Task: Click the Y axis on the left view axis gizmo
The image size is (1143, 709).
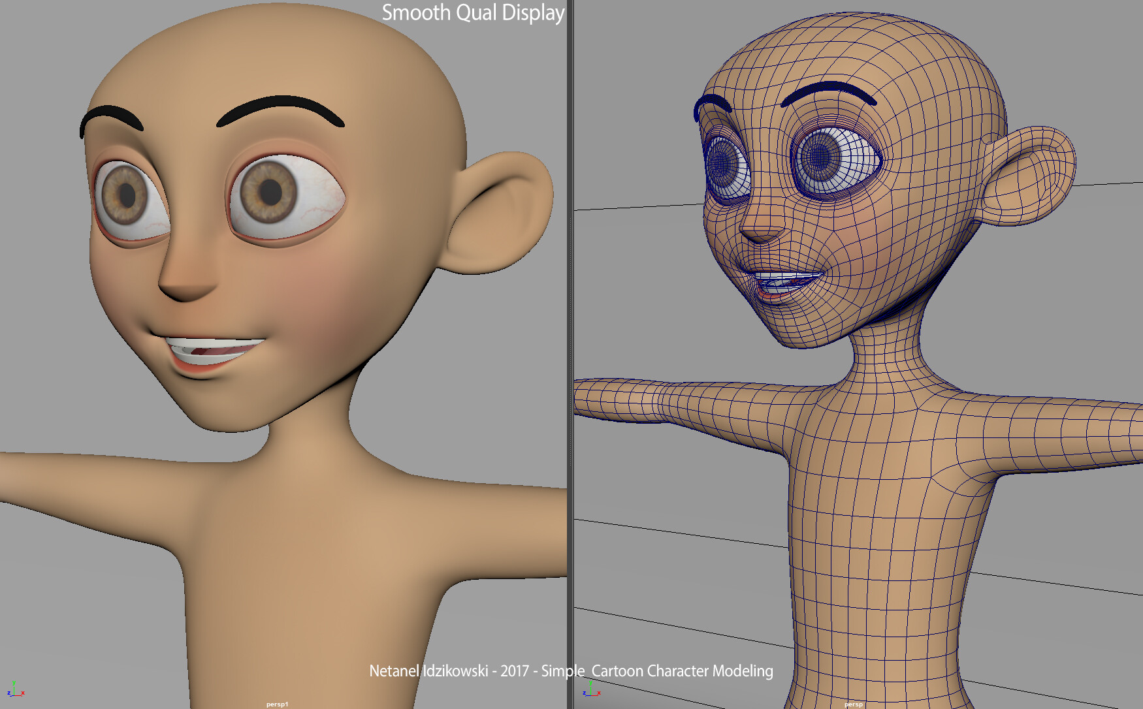Action: [14, 683]
